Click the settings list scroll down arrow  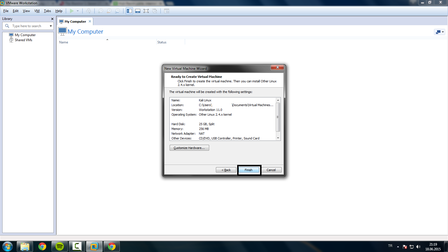tap(278, 138)
